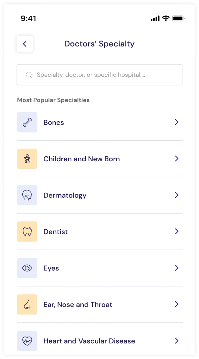Click the specialty search input field
This screenshot has height=359, width=199.
point(105,75)
